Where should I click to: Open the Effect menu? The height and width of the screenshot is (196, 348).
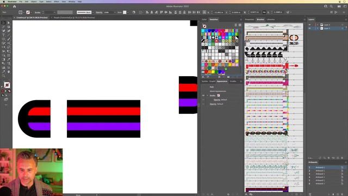[x=57, y=2]
